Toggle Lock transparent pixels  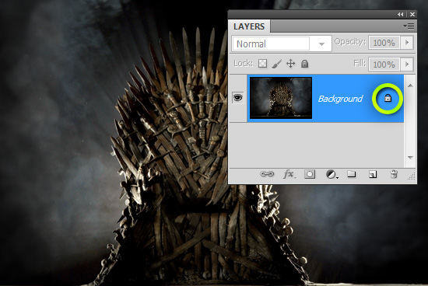[x=262, y=64]
